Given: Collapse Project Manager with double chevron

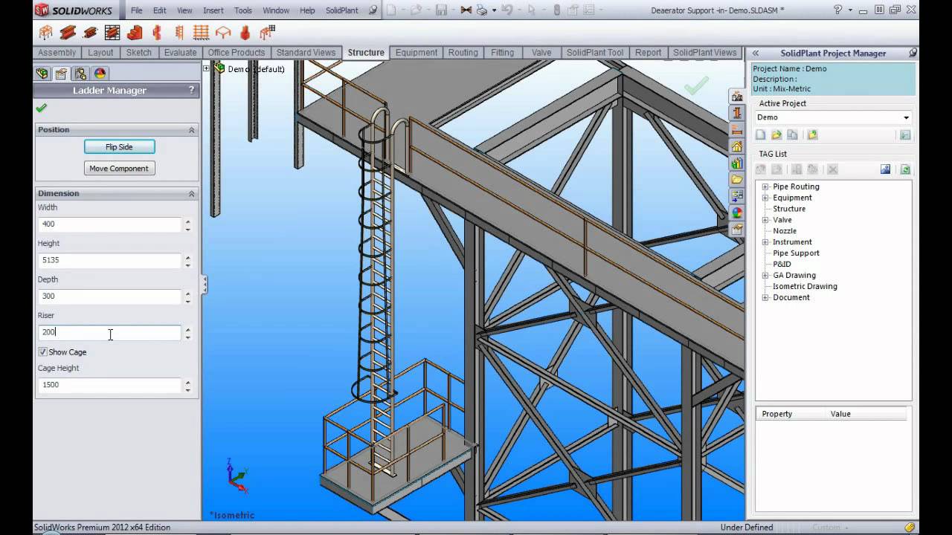Looking at the screenshot, I should click(756, 53).
